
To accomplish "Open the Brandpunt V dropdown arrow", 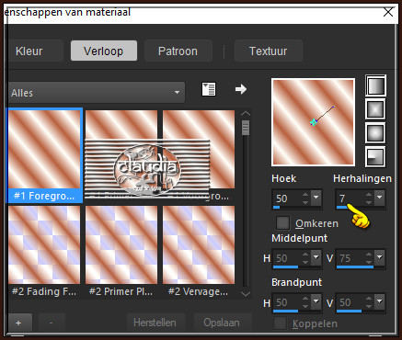I will coord(379,302).
